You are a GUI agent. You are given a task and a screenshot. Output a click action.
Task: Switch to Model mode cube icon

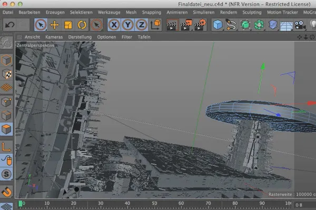[x=6, y=60]
